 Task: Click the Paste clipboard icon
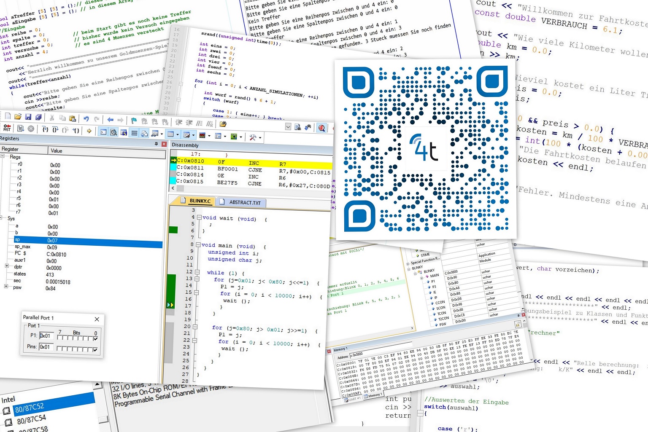[73, 118]
